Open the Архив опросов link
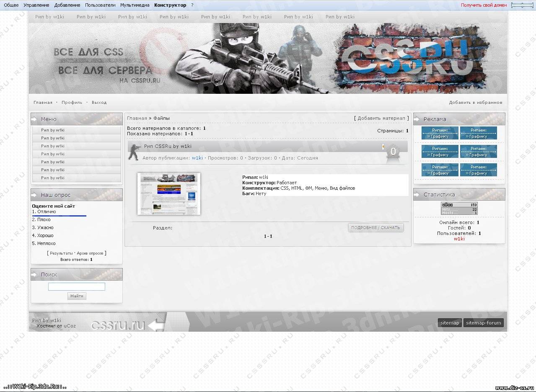This screenshot has height=392, width=536. 90,253
